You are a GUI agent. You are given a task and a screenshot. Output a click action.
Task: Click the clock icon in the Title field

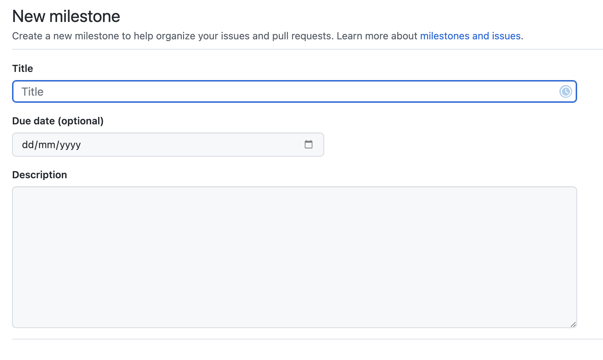565,91
